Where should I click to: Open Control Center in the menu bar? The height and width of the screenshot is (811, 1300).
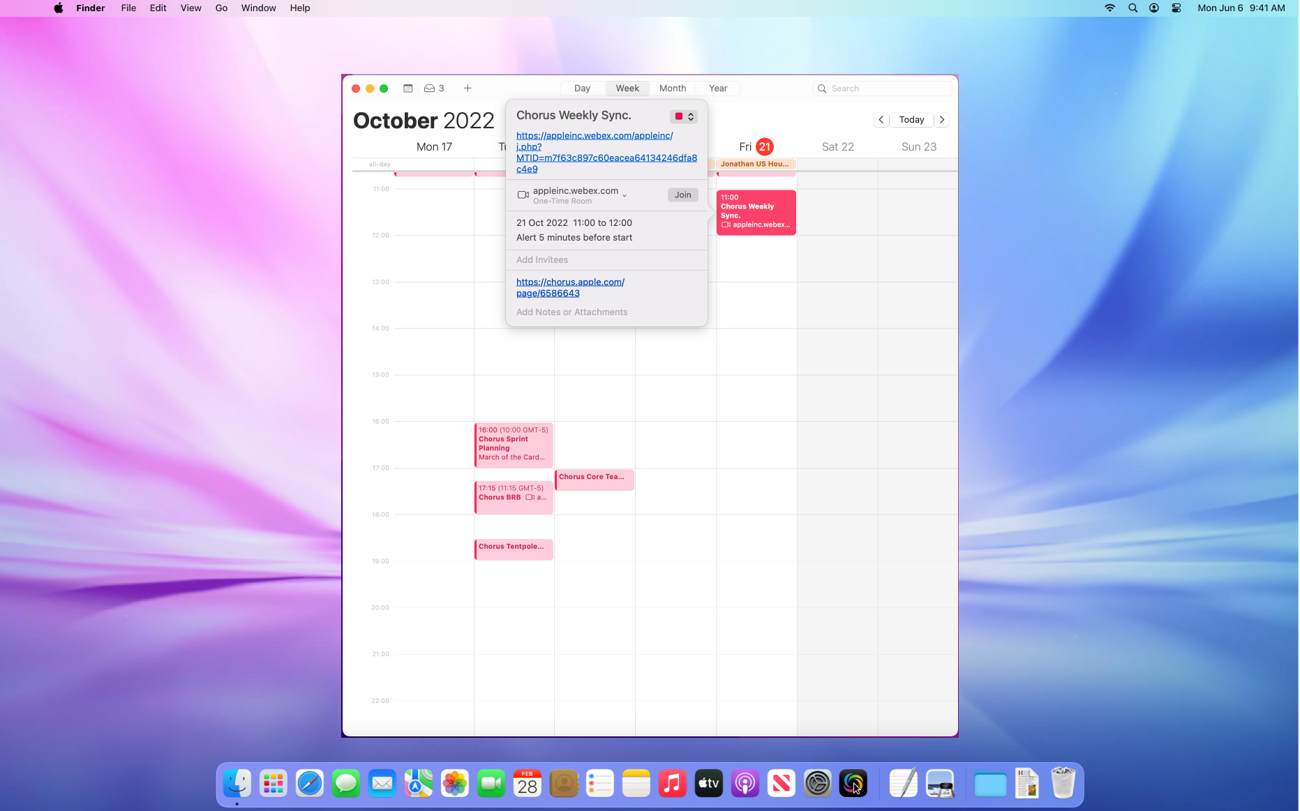(1176, 8)
